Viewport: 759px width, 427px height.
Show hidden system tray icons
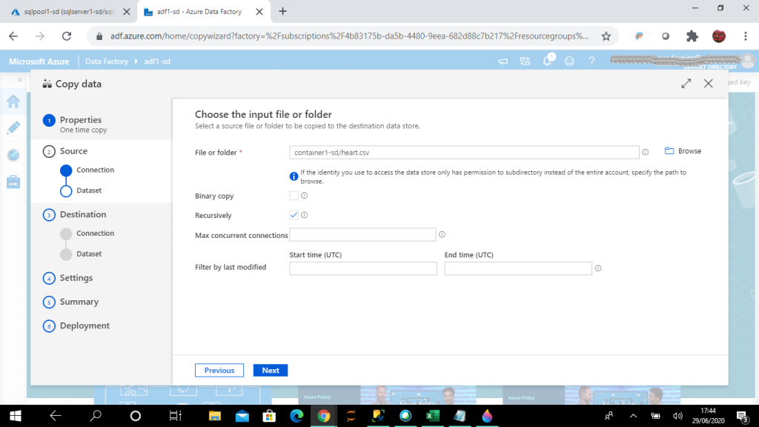pyautogui.click(x=633, y=416)
